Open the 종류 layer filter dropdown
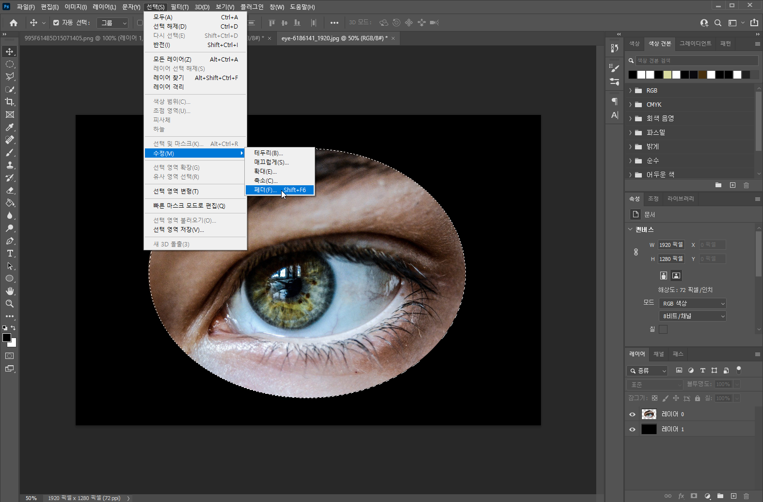763x502 pixels. tap(647, 371)
